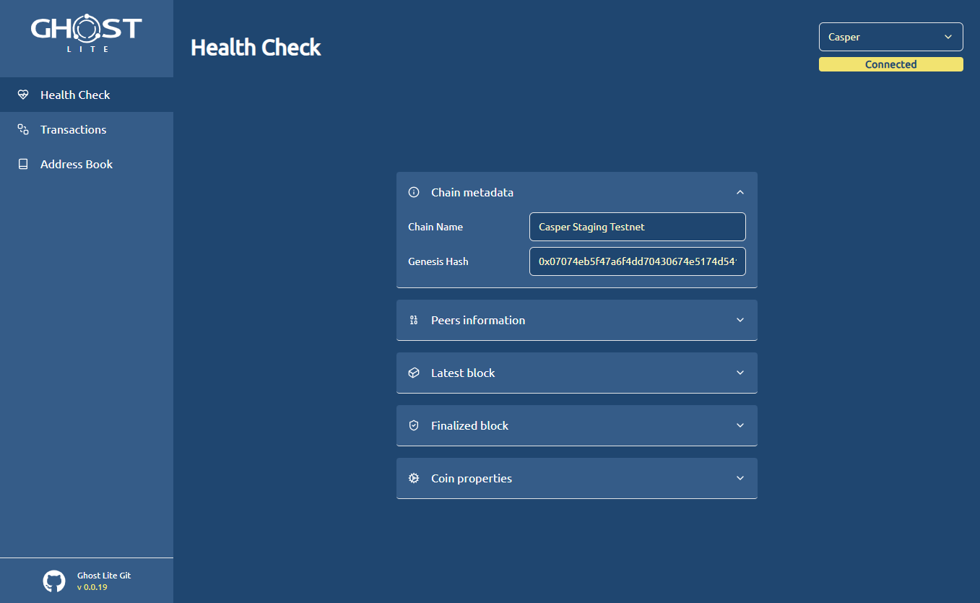Click the Connected status indicator
Image resolution: width=980 pixels, height=603 pixels.
pos(890,64)
